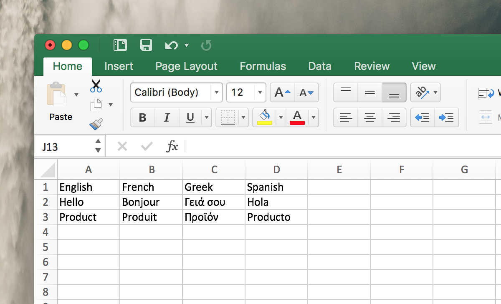This screenshot has width=501, height=304.
Task: Click the Undo arrow icon
Action: tap(171, 45)
